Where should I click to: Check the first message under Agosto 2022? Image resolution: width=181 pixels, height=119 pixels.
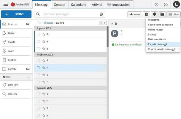38,34
